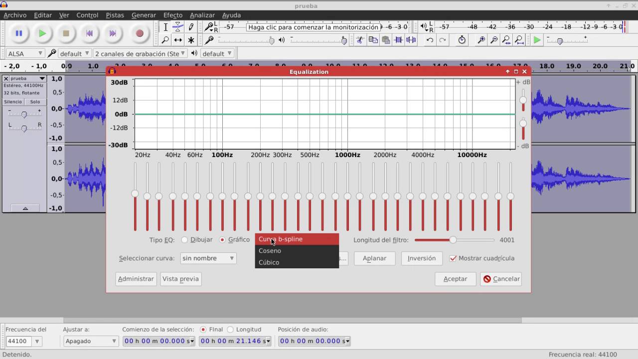This screenshot has height=359, width=638.
Task: Collapse the track with bottom arrow
Action: coord(25,208)
